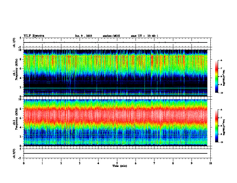237x183 pixels.
Task: Click time-axis tick label '3'
Action: [80, 163]
